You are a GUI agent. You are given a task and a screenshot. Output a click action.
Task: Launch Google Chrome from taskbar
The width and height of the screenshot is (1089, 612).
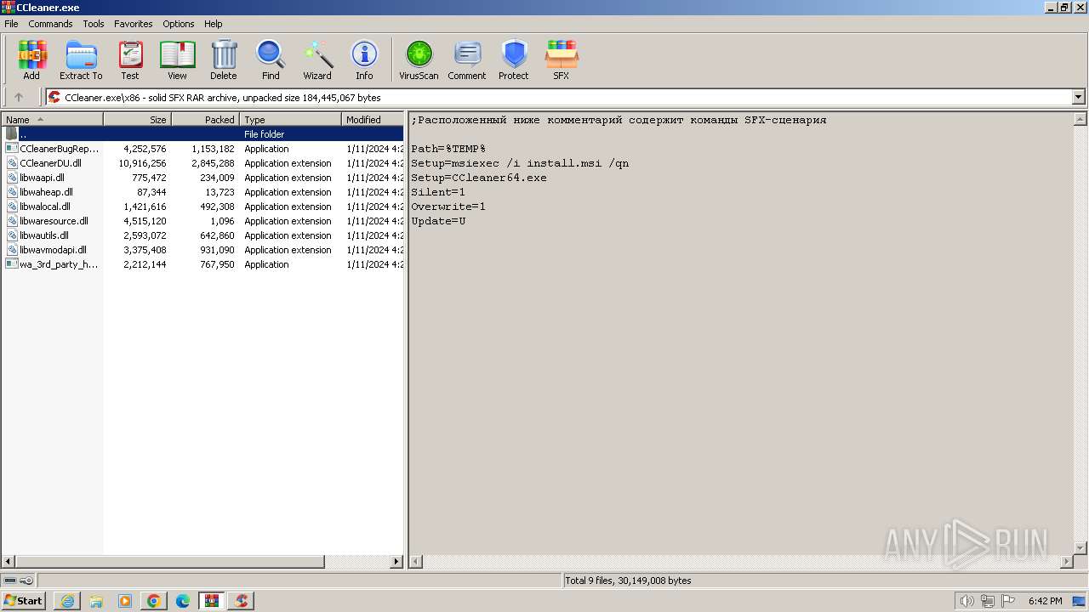(x=154, y=601)
